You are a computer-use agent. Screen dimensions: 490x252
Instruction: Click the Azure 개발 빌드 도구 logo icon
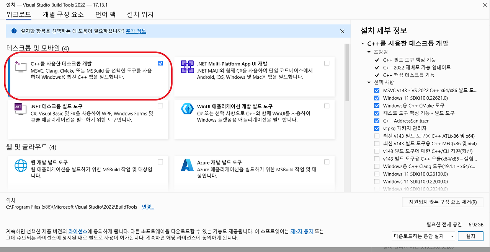(x=188, y=166)
